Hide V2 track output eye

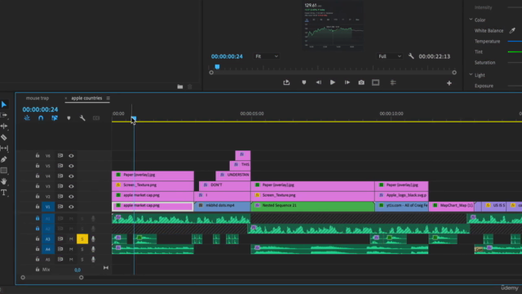pos(71,196)
